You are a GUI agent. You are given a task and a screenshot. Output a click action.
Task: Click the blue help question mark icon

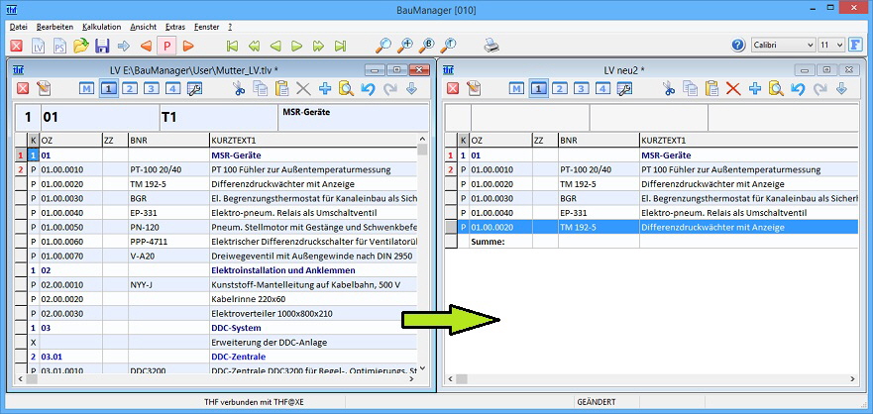pos(737,46)
